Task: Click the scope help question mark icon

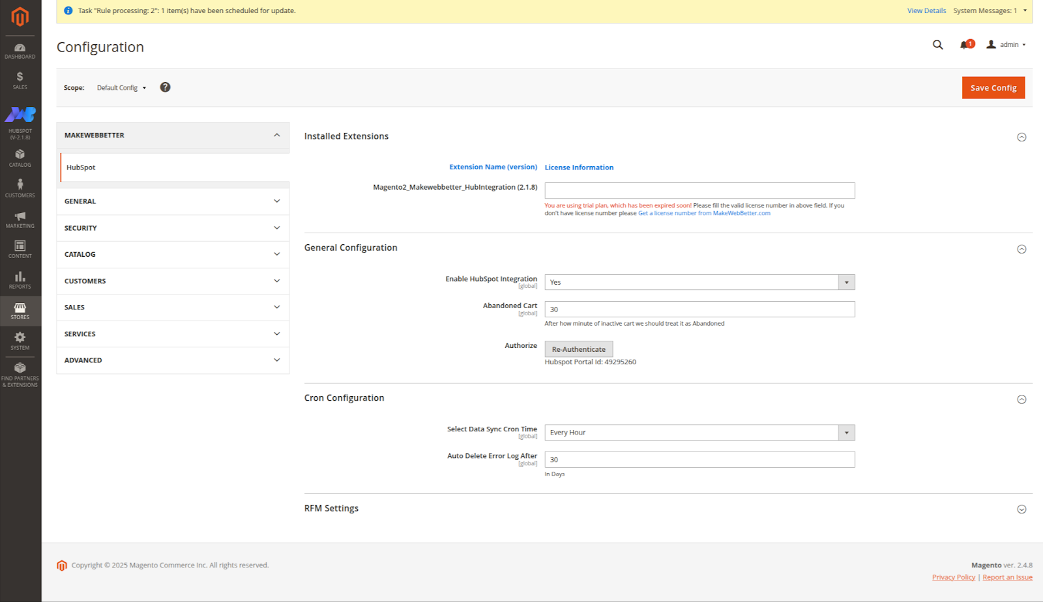Action: click(165, 87)
